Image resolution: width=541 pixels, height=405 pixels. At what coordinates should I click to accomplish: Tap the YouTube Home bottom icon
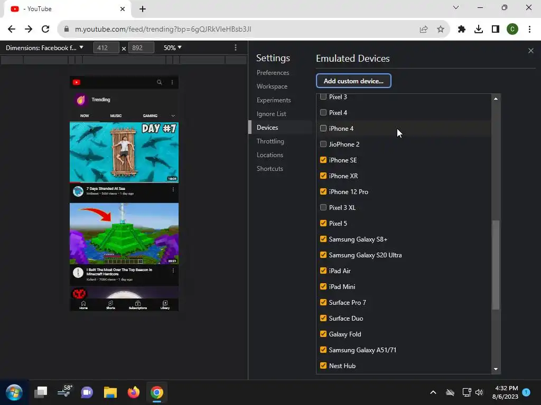click(83, 305)
